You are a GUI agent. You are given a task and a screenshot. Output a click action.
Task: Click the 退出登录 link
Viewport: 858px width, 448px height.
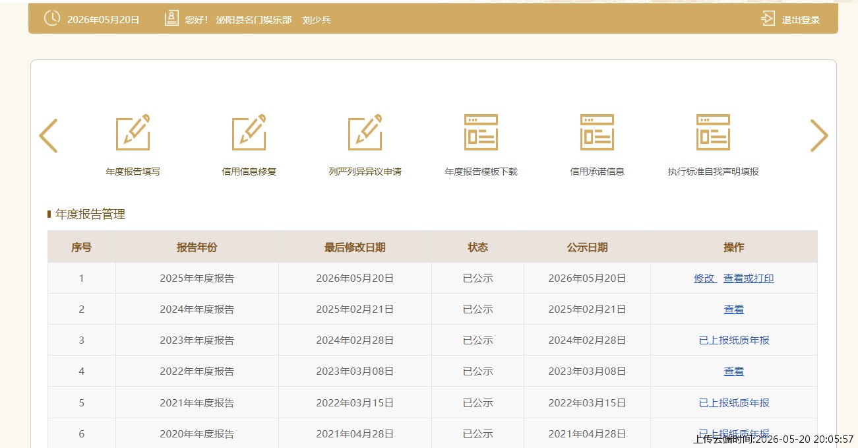(801, 20)
